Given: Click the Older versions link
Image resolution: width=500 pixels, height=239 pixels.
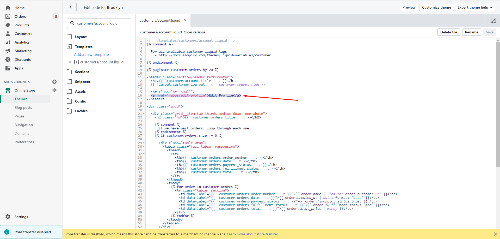Looking at the screenshot, I should point(194,32).
